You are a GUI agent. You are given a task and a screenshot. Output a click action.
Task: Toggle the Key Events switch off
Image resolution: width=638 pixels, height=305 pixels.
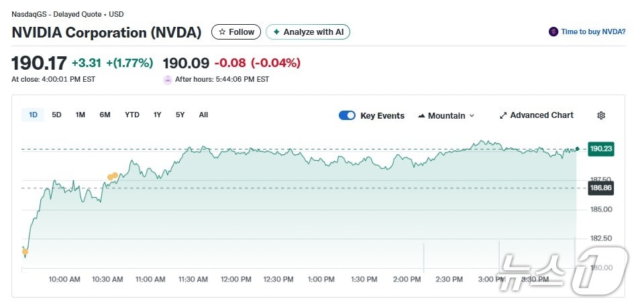pos(347,115)
